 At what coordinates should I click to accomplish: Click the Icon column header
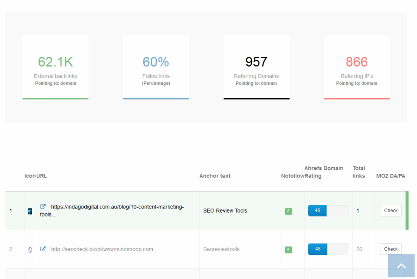tap(30, 176)
